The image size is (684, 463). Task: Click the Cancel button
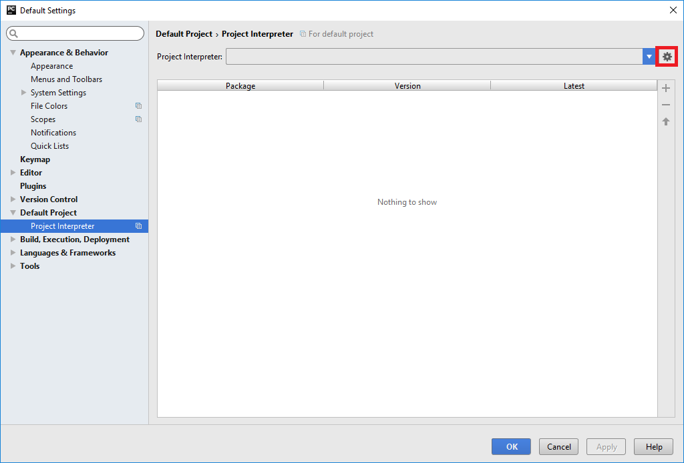(558, 447)
